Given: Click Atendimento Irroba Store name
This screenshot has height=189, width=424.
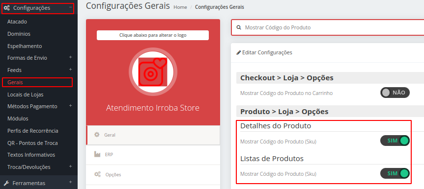Looking at the screenshot, I should click(153, 108).
